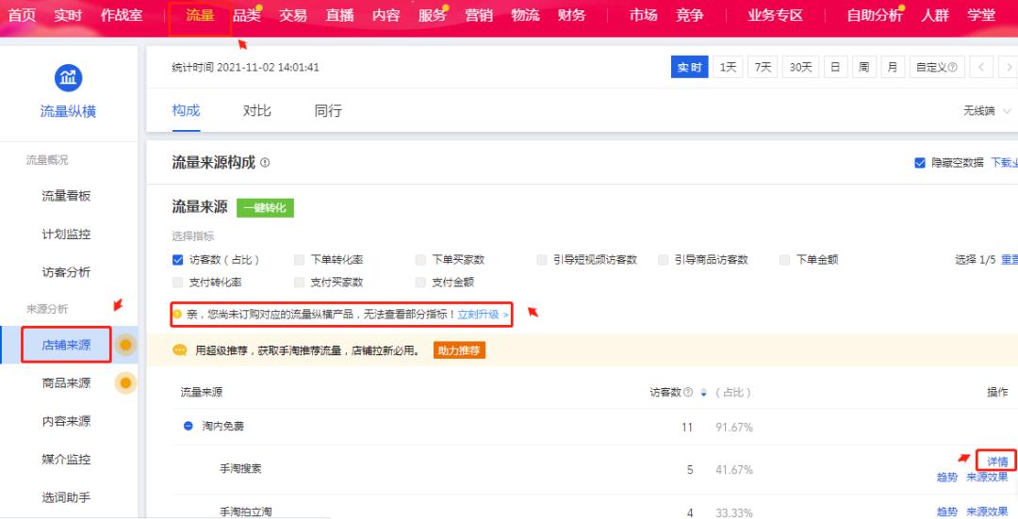Tick the 下单买家数 checkbox

420,260
